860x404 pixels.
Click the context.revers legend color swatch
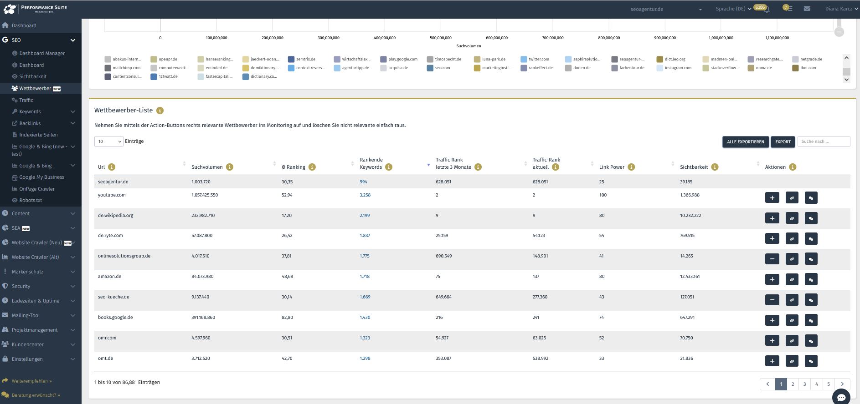click(291, 68)
